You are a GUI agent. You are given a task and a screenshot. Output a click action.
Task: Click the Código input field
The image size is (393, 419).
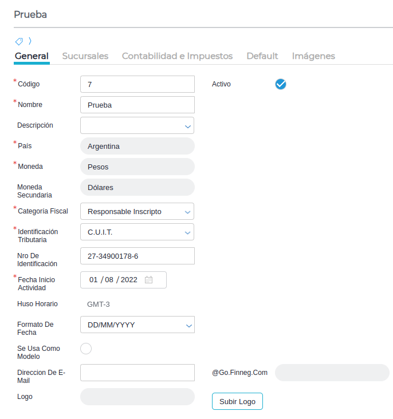click(x=137, y=84)
